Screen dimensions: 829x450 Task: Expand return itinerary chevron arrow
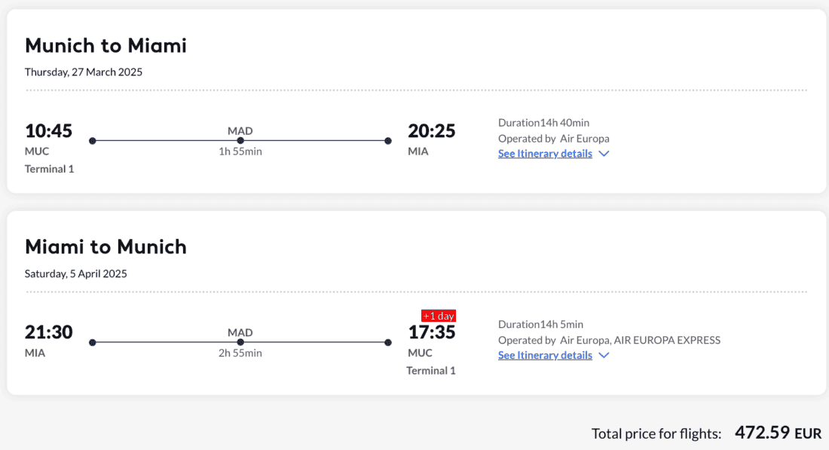604,355
